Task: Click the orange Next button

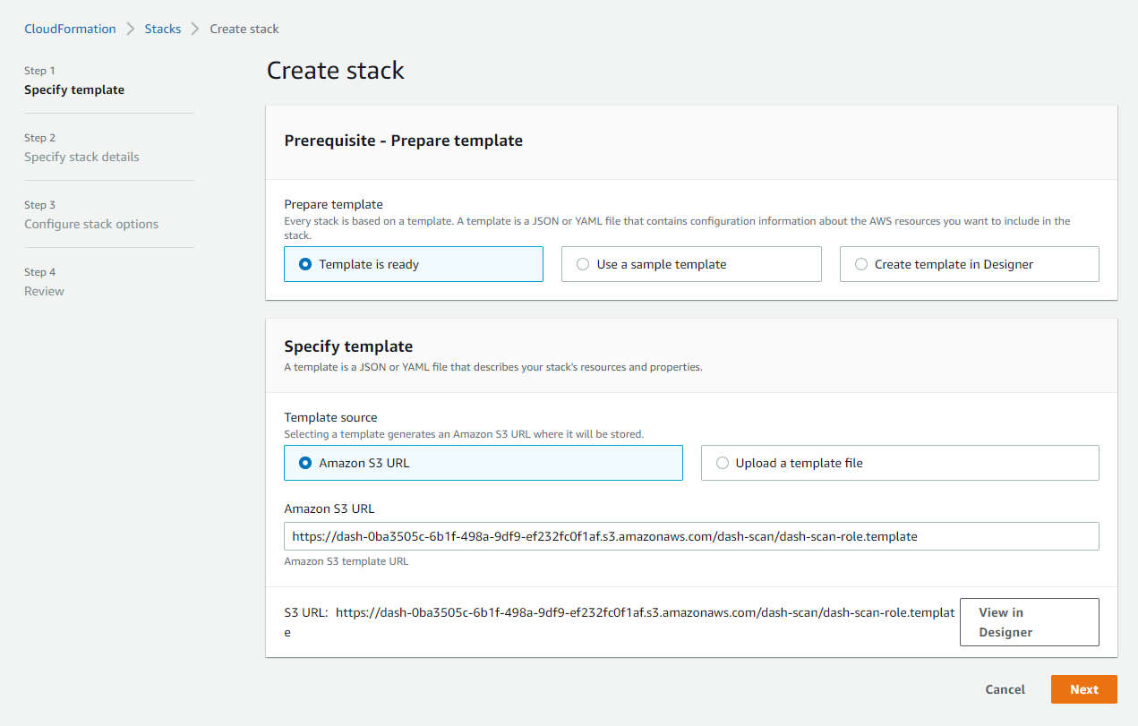Action: point(1083,689)
